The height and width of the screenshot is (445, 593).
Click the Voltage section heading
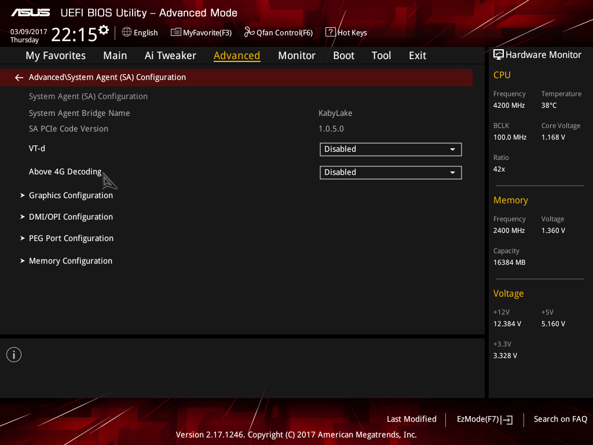[x=508, y=294]
